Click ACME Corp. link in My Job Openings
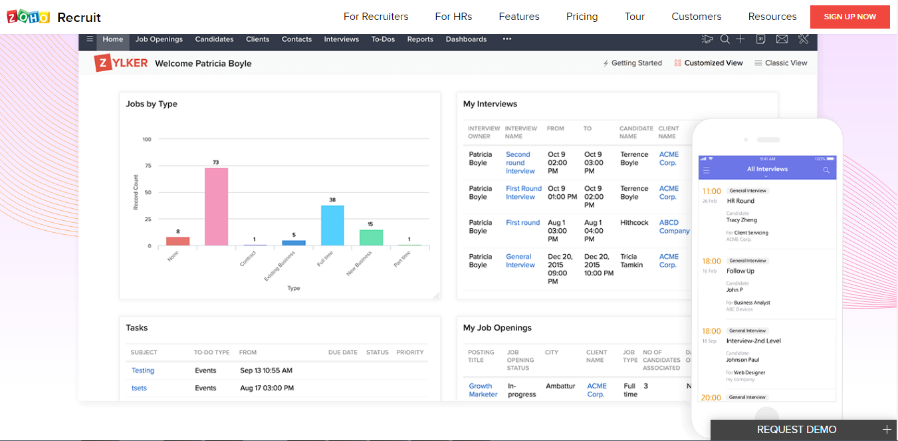This screenshot has height=441, width=898. 597,390
